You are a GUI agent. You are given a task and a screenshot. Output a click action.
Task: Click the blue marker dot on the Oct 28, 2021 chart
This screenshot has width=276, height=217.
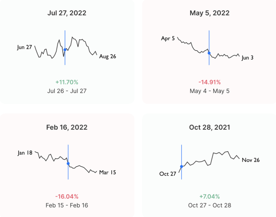[182, 167]
